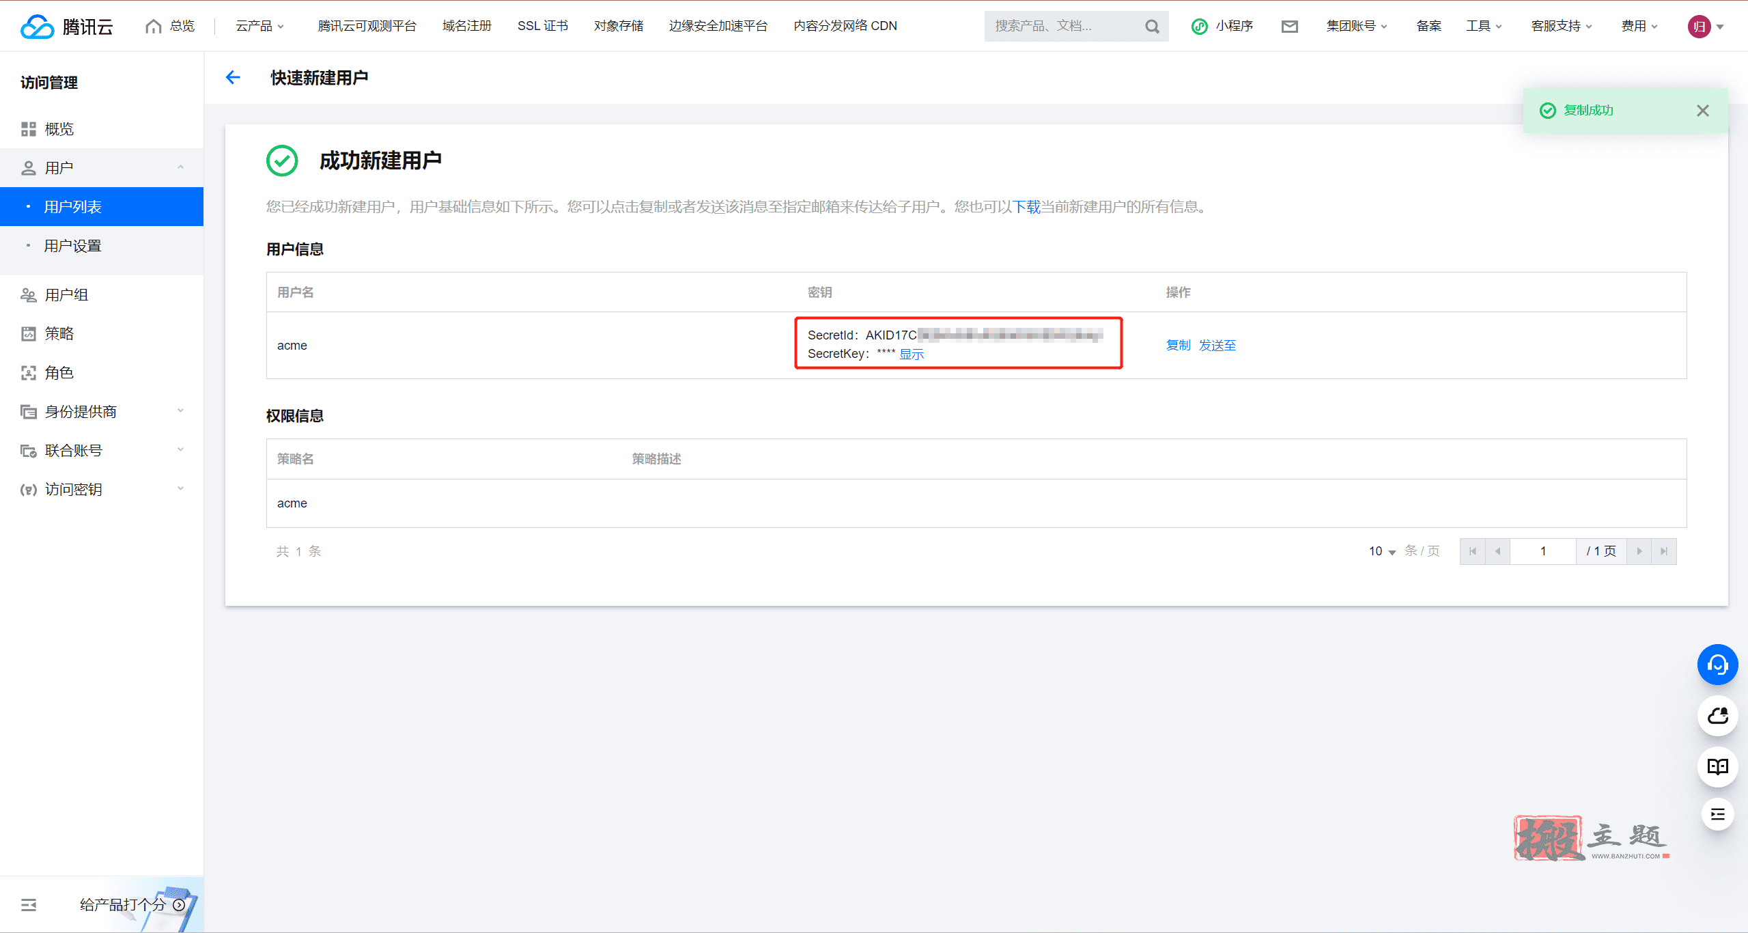Click 显示 to reveal SecretKey
Image resolution: width=1748 pixels, height=933 pixels.
coord(912,354)
